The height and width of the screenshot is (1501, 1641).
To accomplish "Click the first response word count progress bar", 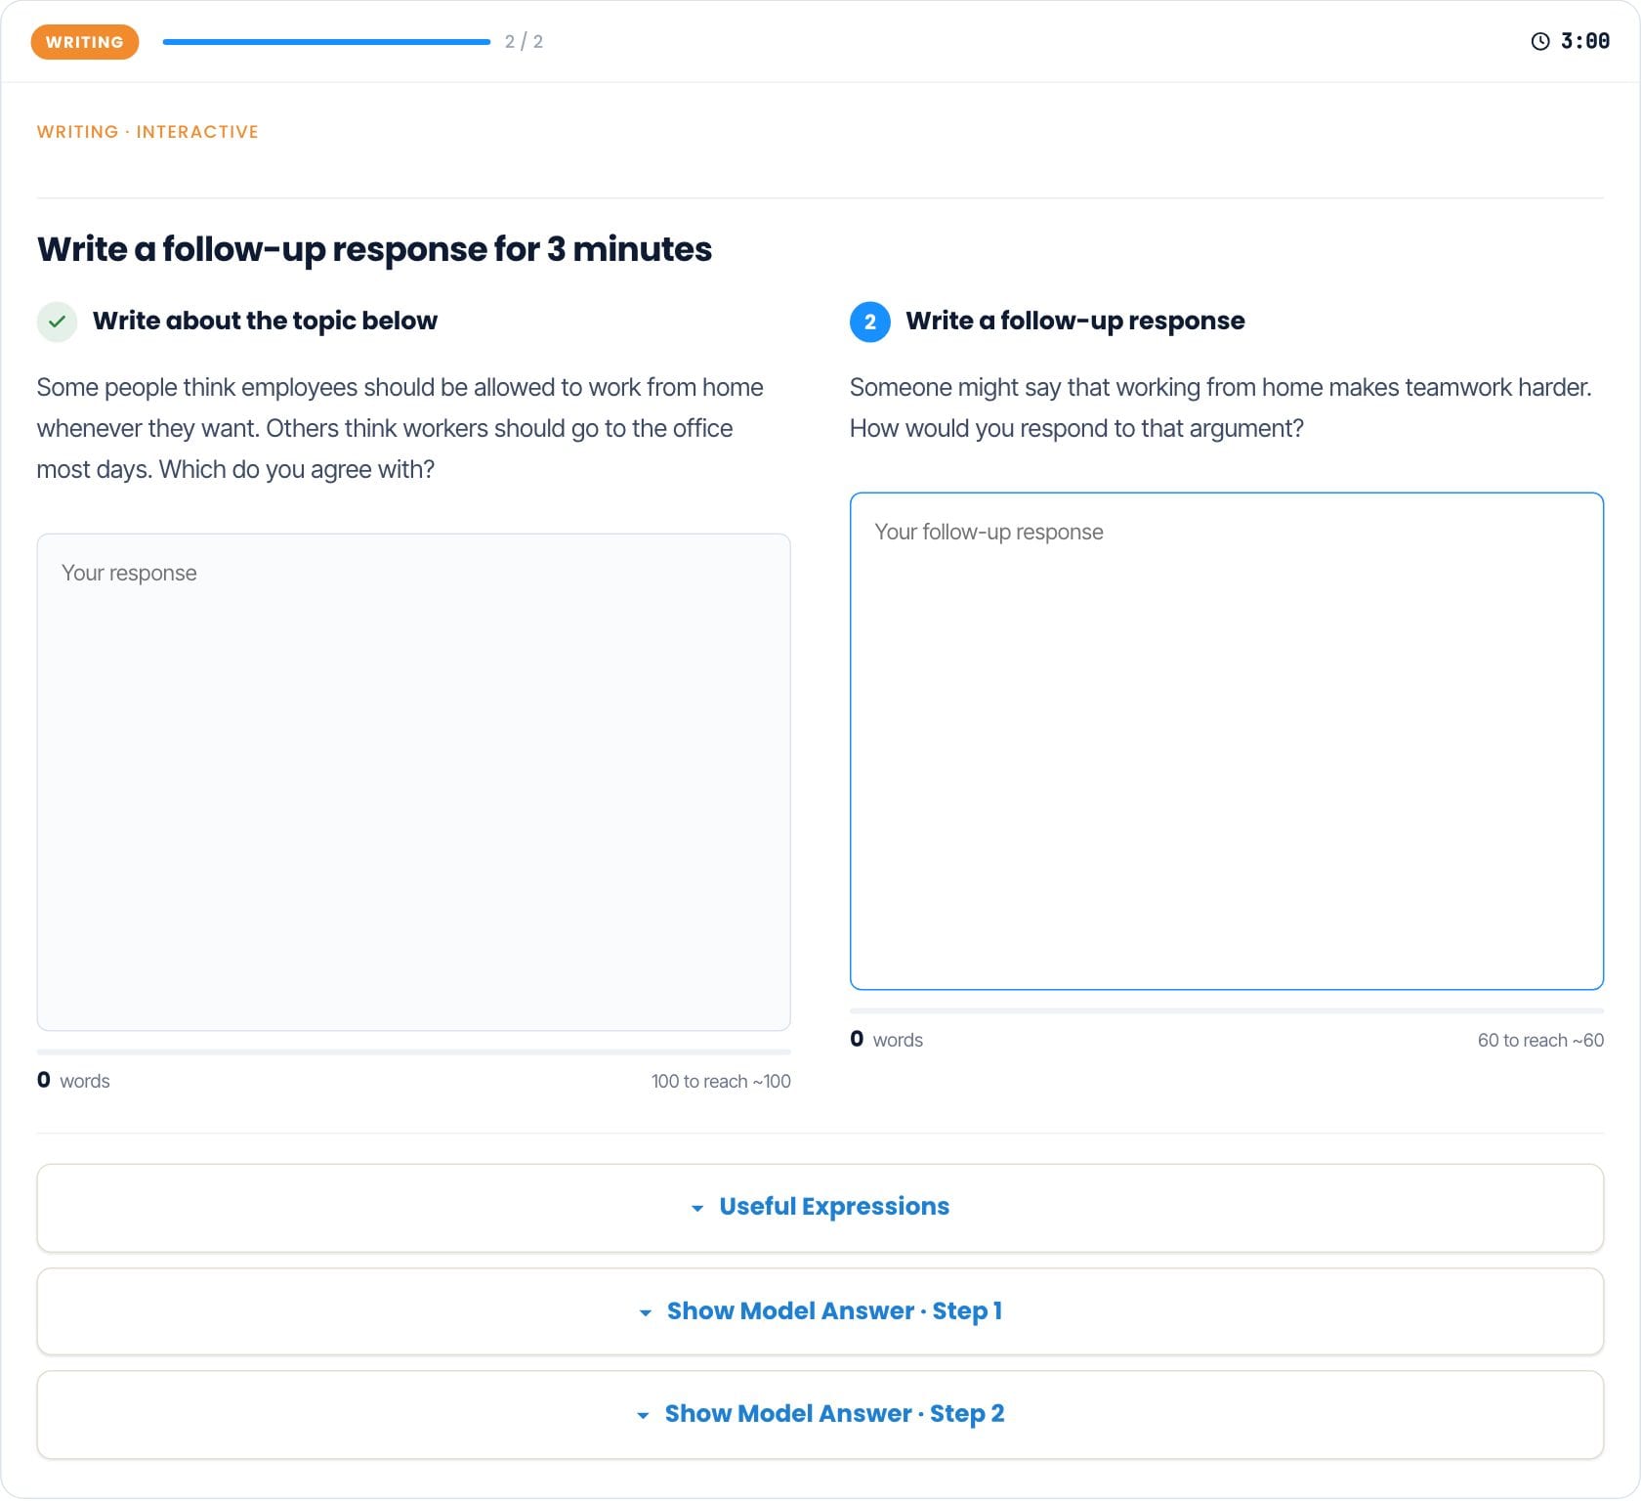I will 414,1051.
